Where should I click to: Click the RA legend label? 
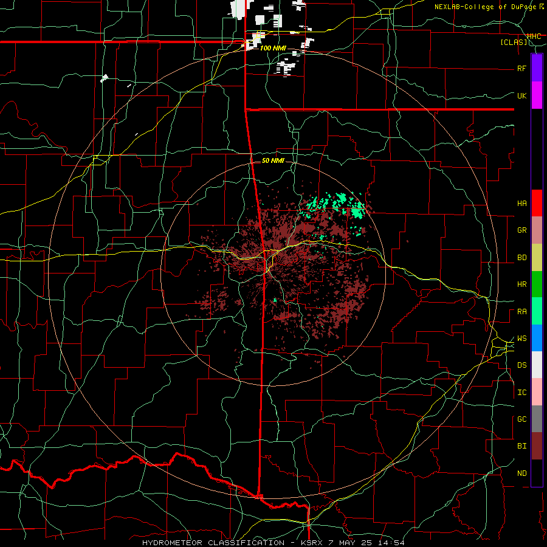[x=521, y=312]
